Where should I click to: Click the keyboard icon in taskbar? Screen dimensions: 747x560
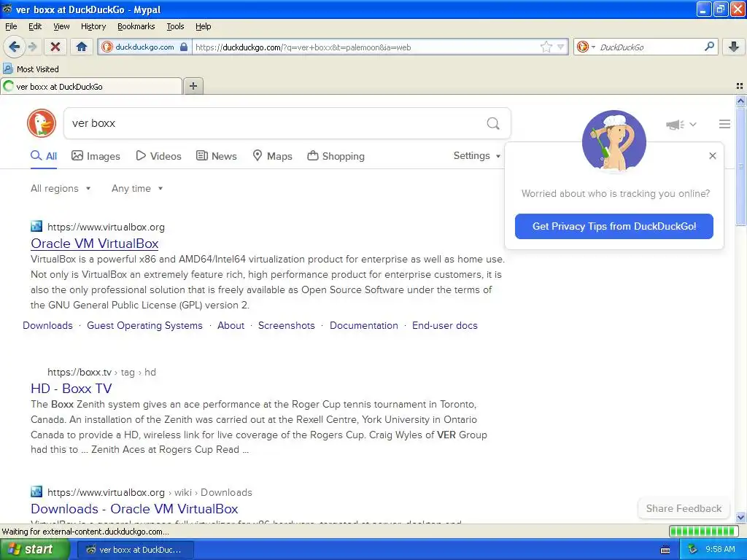pos(665,550)
